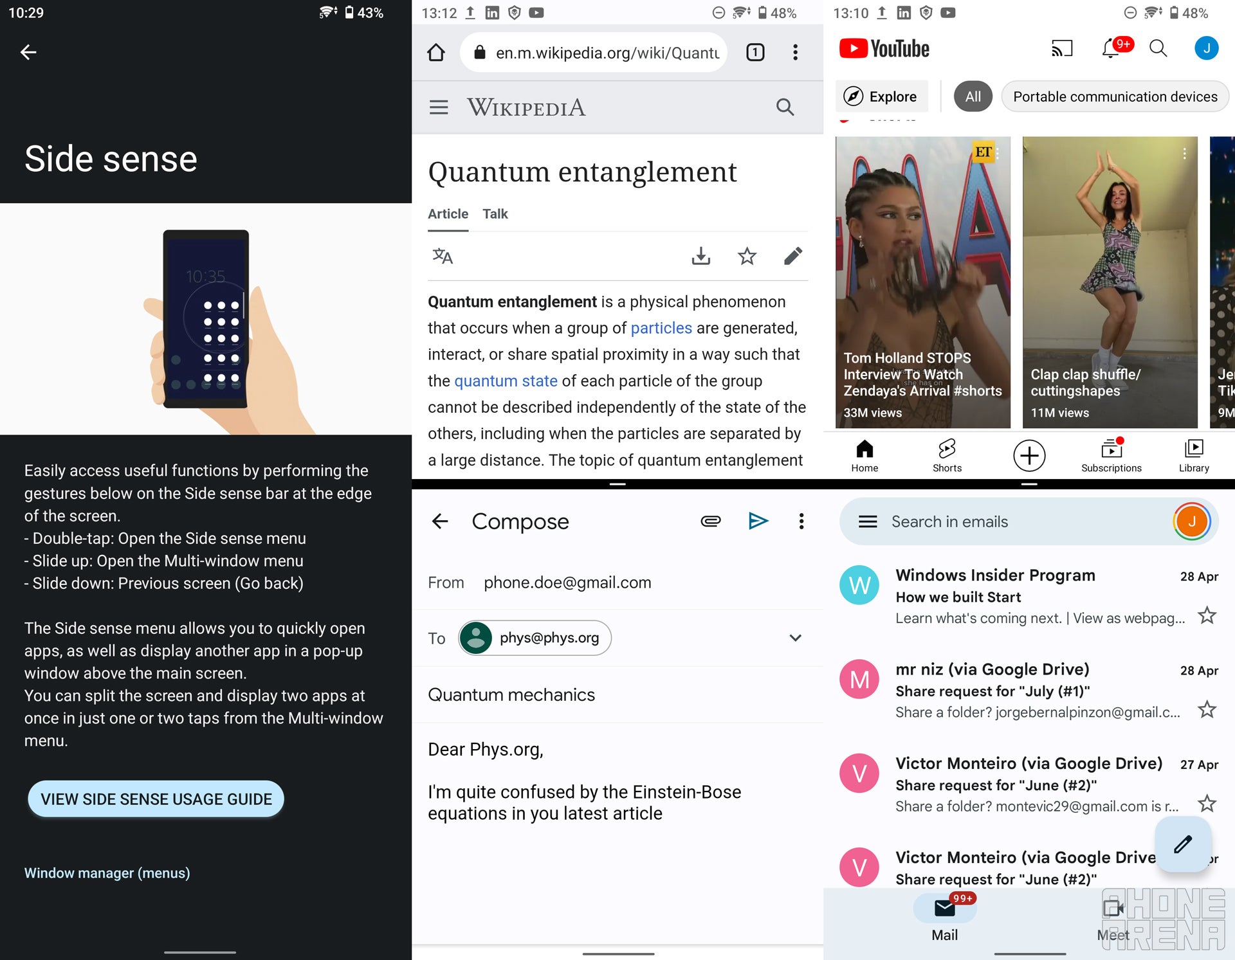1235x960 pixels.
Task: Click VIEW SIDE SENSE USAGE GUIDE button
Action: pyautogui.click(x=156, y=799)
